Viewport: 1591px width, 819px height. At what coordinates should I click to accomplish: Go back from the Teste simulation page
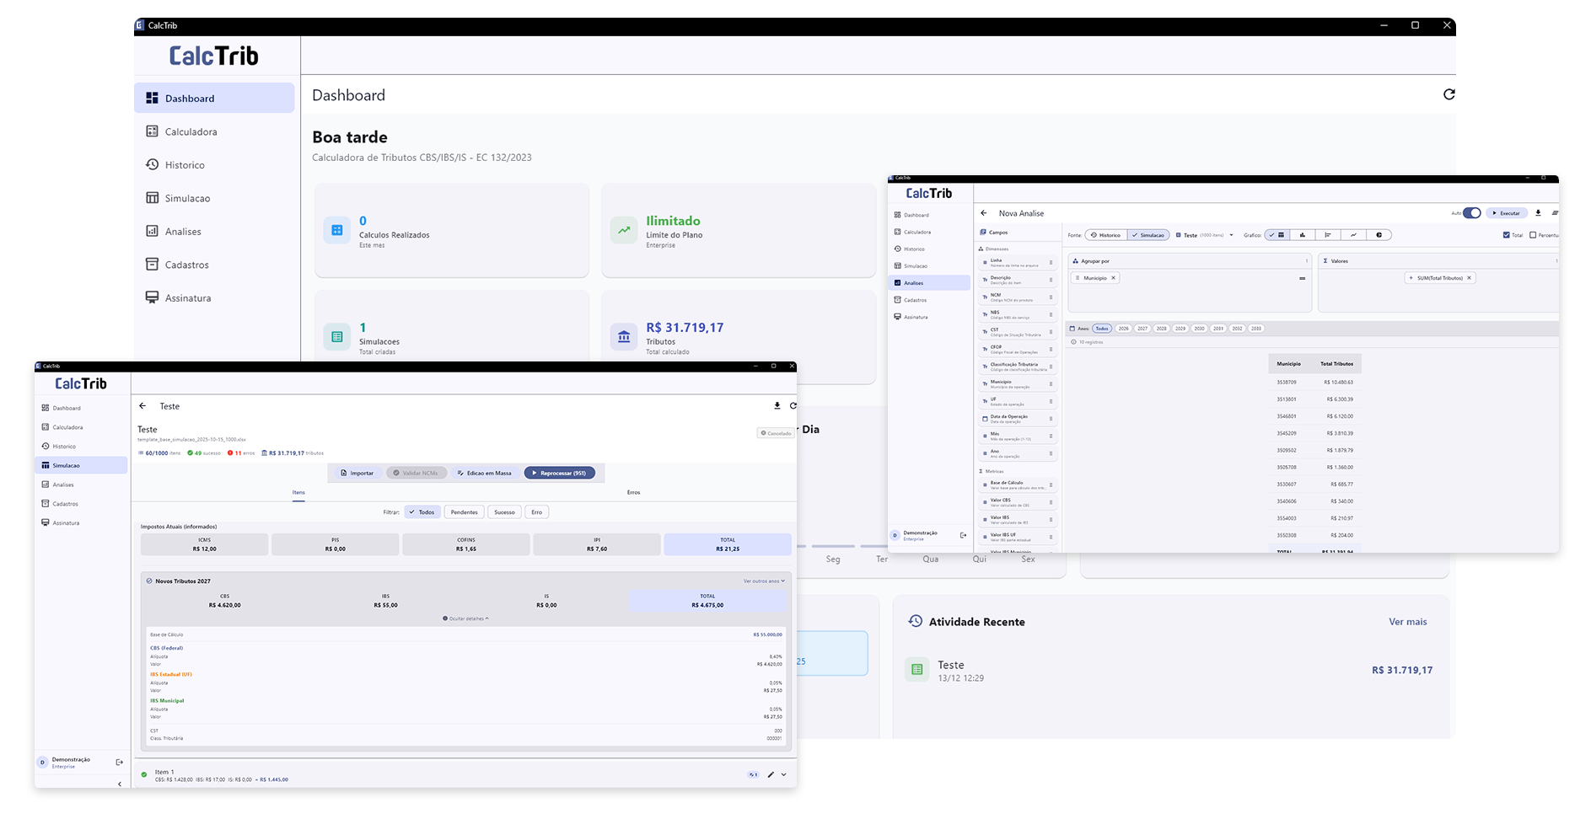tap(142, 406)
